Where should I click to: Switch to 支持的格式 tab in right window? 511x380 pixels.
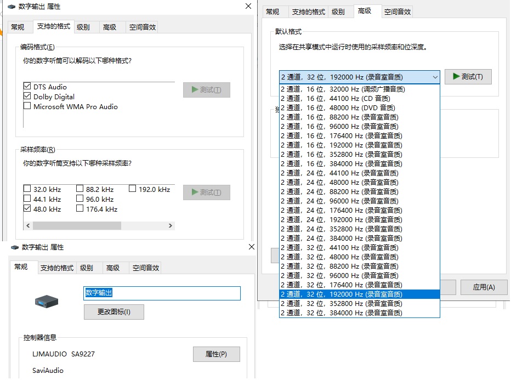309,12
